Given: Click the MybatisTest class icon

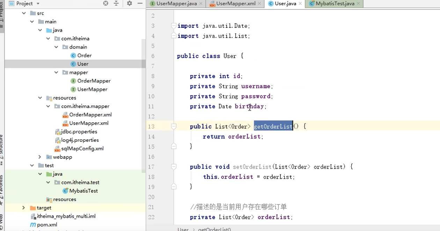Looking at the screenshot, I should (65, 191).
